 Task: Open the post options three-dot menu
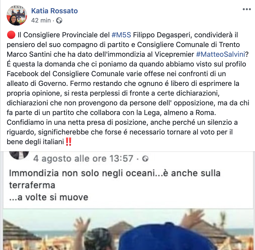pos(247,9)
